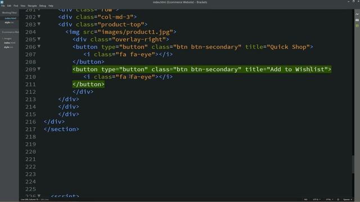Click the </section> closing tag

coord(61,129)
